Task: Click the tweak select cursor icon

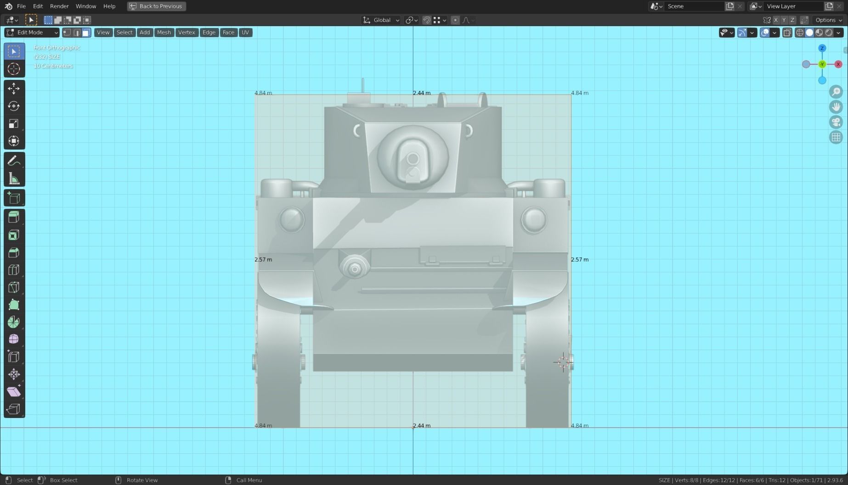Action: coord(31,20)
